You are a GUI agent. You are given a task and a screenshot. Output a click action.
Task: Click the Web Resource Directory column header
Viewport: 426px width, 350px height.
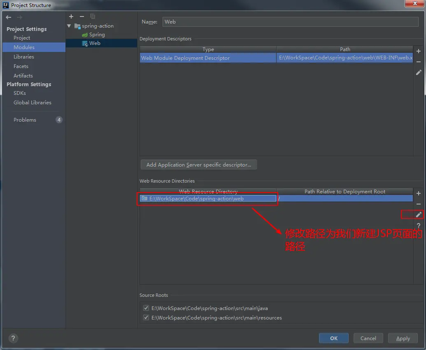(x=208, y=191)
